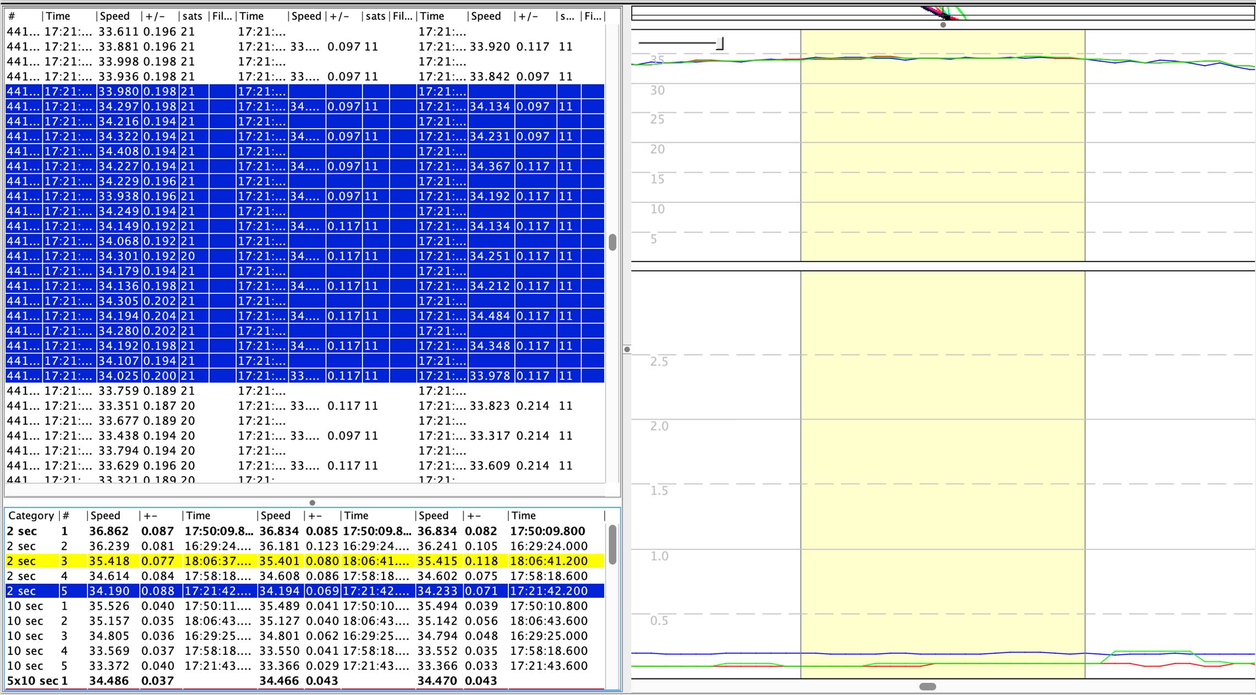Sort by the '#' column header

12,17
